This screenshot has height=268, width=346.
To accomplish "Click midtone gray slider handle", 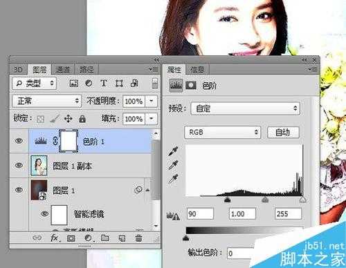I will tap(265, 200).
